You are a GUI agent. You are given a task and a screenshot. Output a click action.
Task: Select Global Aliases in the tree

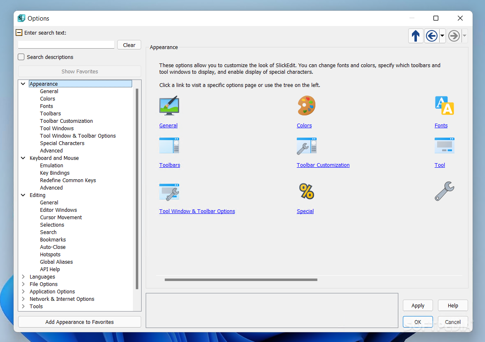[x=56, y=261]
